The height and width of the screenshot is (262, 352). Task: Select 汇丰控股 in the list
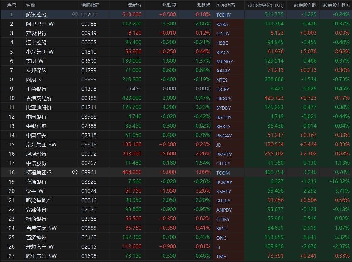(36, 43)
